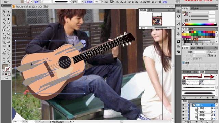Set the None color mode button in toolbox
The image size is (219, 123).
pos(9,74)
